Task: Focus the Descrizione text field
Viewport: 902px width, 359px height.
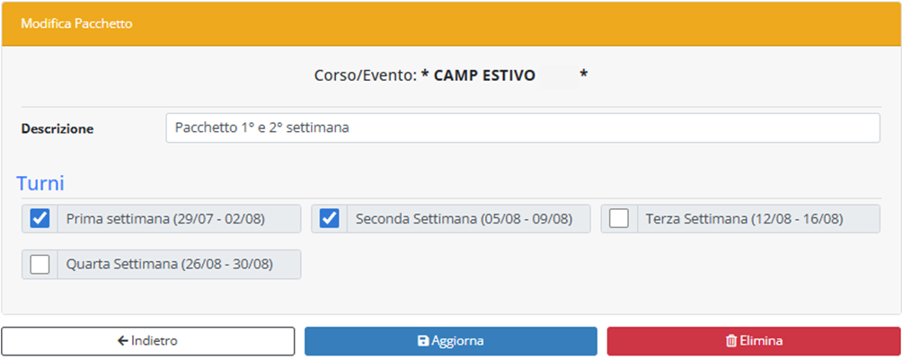Action: pos(522,127)
